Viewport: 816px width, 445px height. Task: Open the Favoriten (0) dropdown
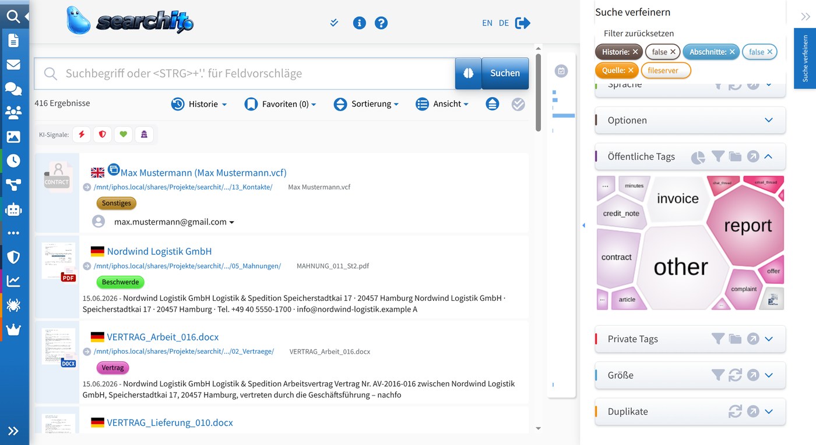(x=280, y=104)
